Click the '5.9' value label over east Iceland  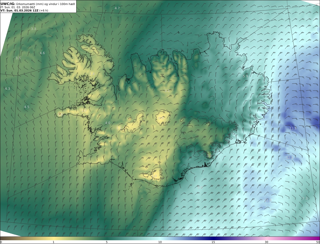tap(245, 76)
